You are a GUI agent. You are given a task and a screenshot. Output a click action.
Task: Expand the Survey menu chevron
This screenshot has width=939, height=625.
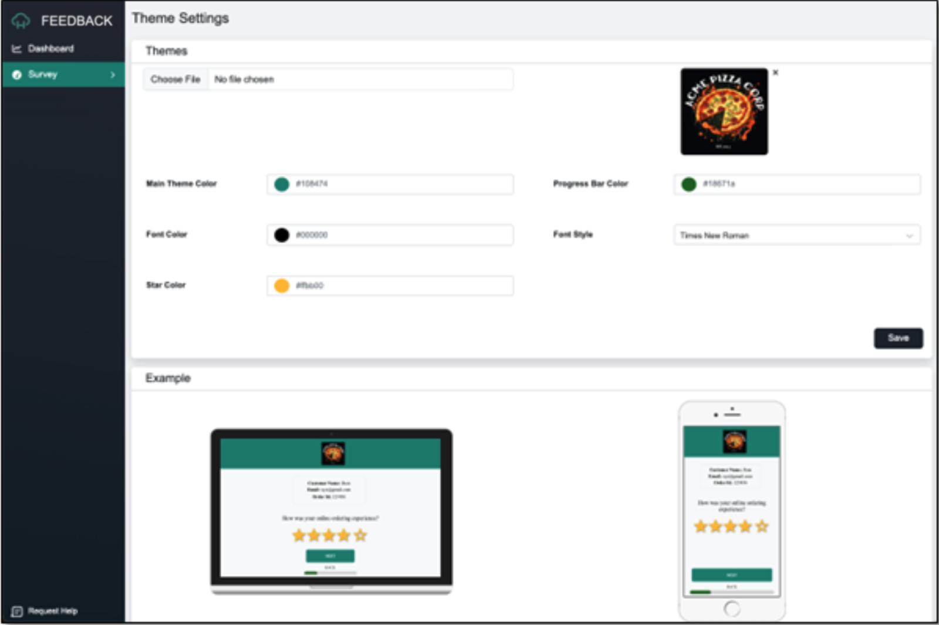tap(112, 74)
